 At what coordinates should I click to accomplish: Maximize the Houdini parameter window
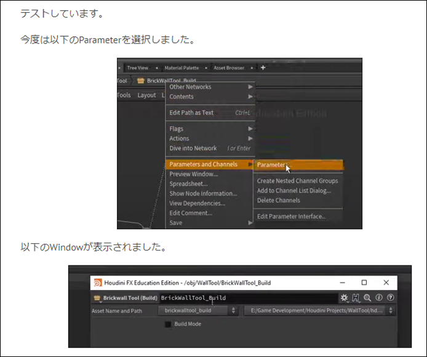coord(364,283)
